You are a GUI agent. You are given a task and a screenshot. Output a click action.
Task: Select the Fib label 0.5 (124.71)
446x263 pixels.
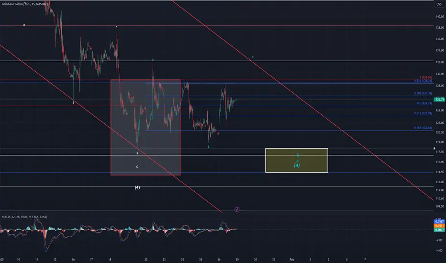(x=424, y=103)
